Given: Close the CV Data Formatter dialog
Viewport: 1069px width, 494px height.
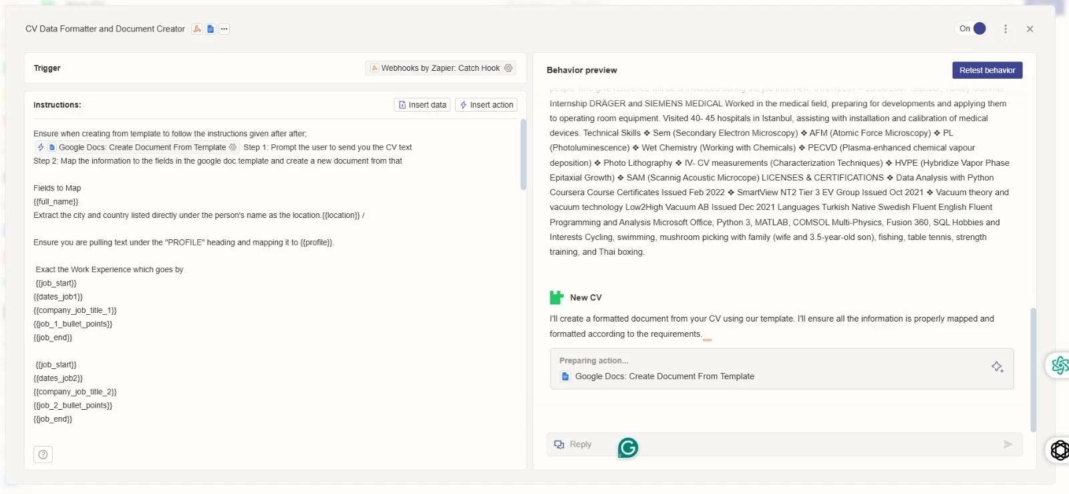Looking at the screenshot, I should [x=1030, y=29].
